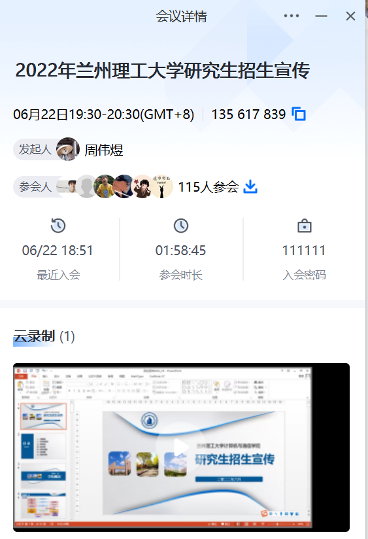Click the recent join history clock icon

[x=58, y=226]
